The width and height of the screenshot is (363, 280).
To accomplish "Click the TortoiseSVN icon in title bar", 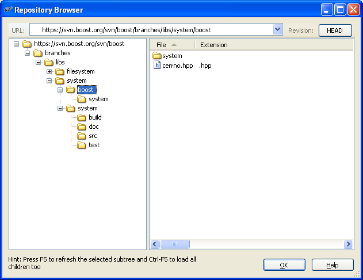I will [x=8, y=10].
